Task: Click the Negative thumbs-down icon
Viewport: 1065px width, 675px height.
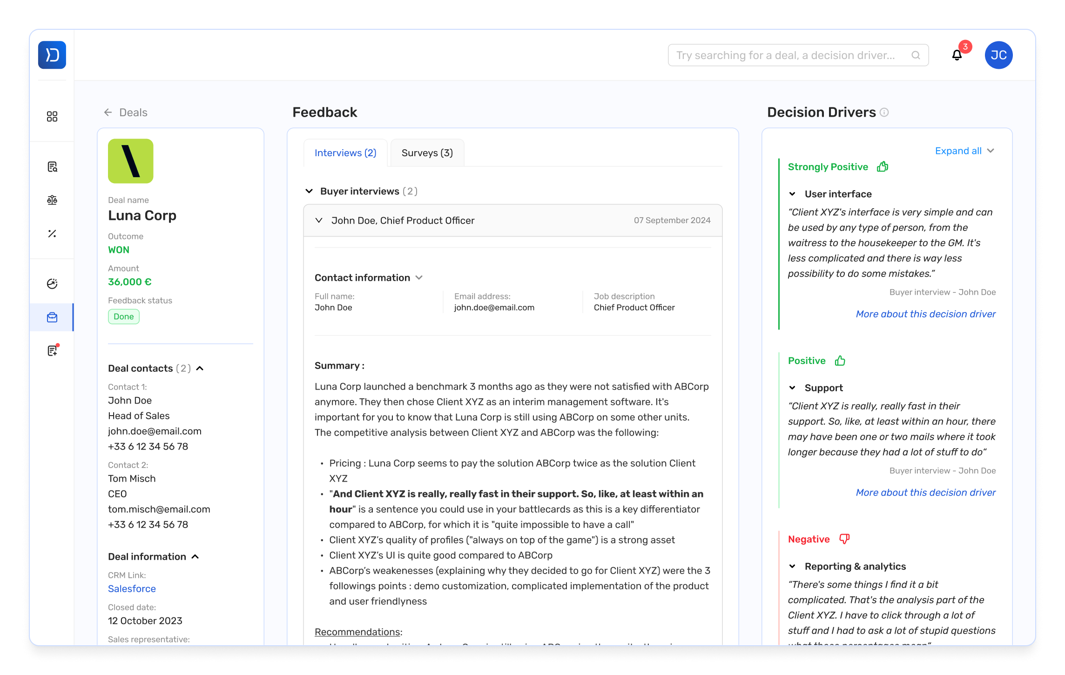Action: [844, 539]
